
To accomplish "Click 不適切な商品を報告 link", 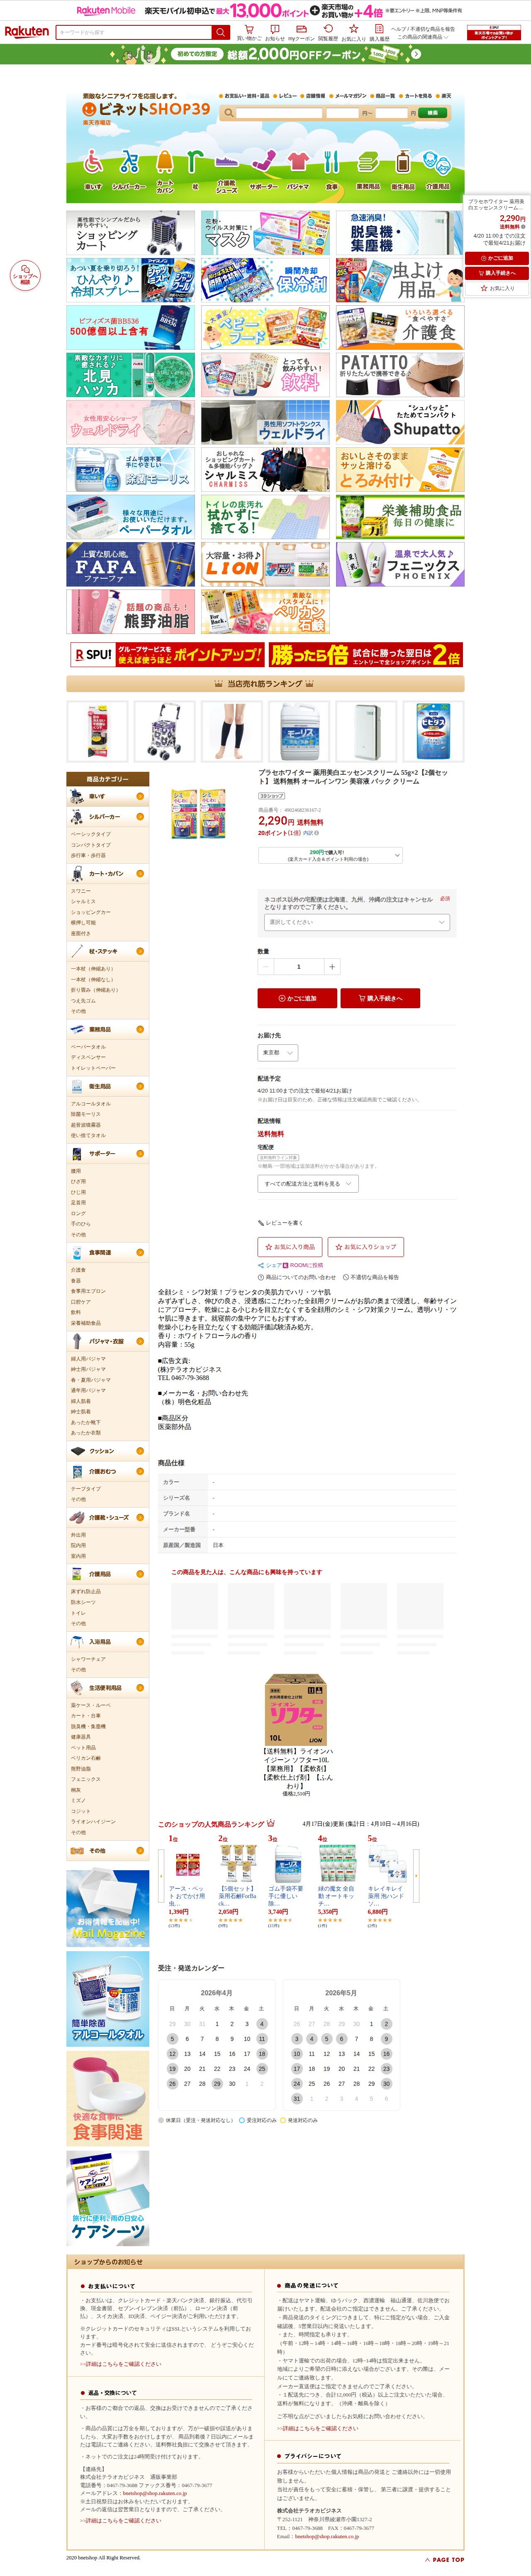I will point(371,1277).
